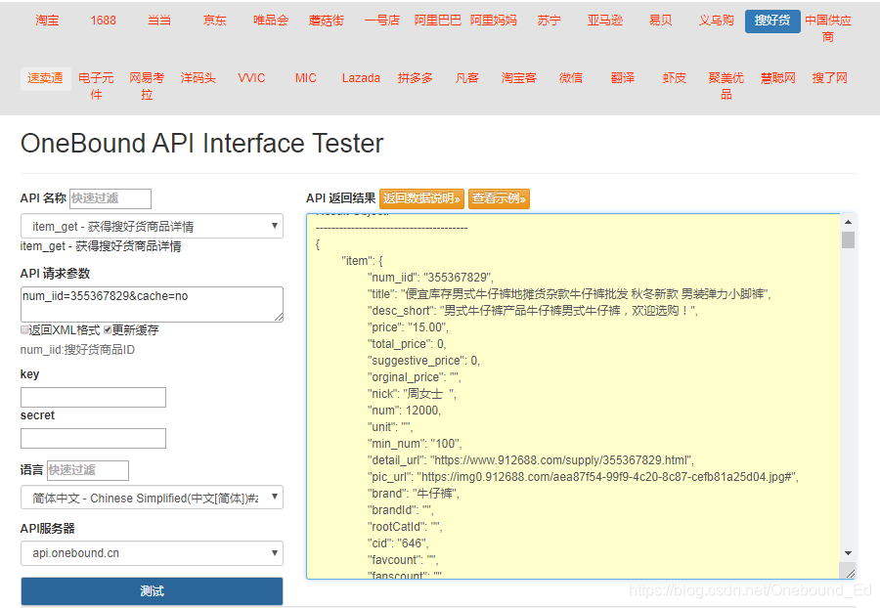This screenshot has height=608, width=880.
Task: Grab the result textarea resize handle
Action: (850, 573)
